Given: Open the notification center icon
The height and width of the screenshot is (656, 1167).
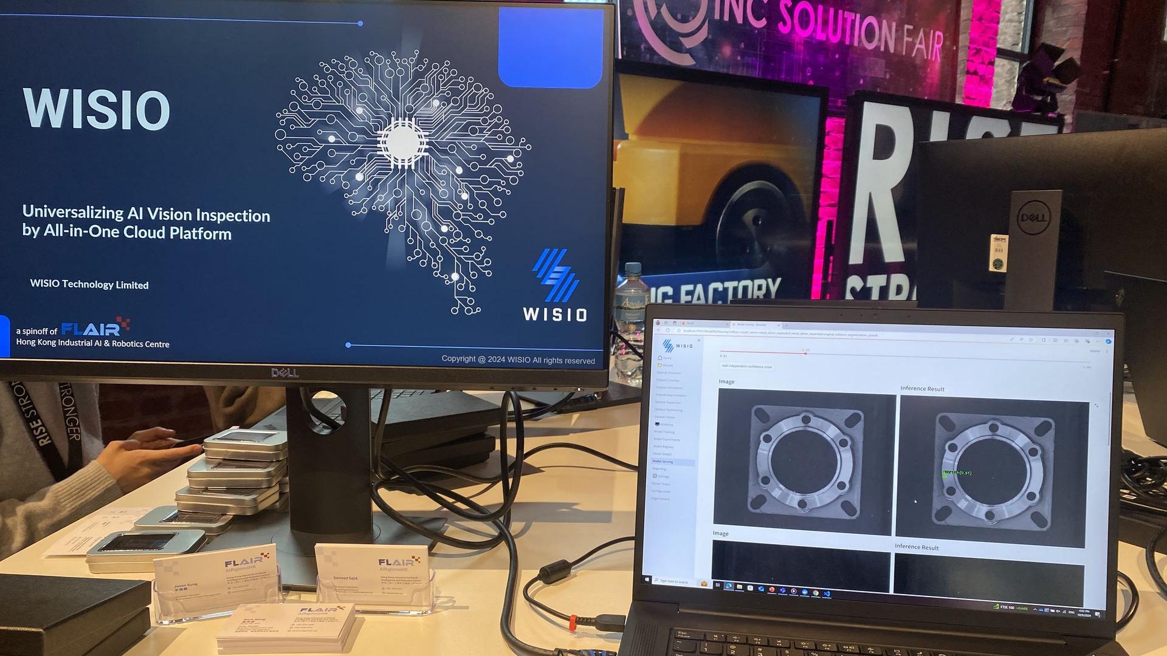Looking at the screenshot, I should click(1098, 614).
